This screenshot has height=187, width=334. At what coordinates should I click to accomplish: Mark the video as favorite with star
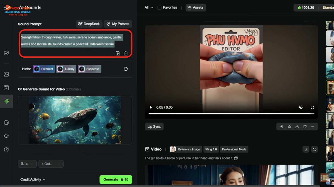point(289,127)
